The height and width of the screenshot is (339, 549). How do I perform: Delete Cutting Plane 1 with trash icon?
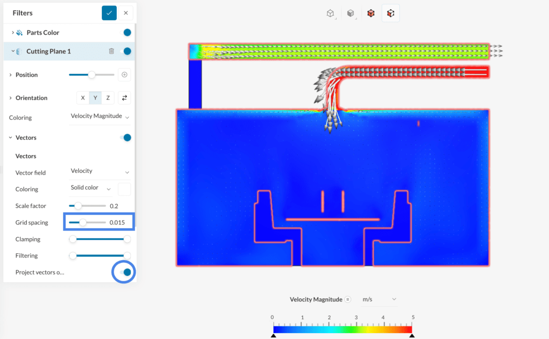point(112,51)
